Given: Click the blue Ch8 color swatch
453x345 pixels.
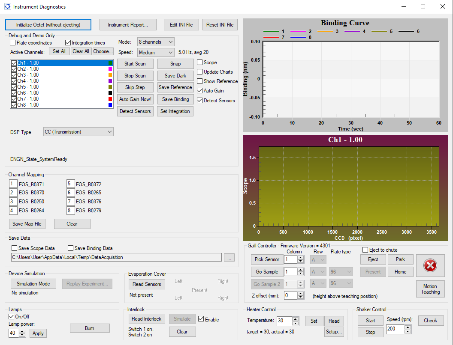Looking at the screenshot, I should 110,105.
